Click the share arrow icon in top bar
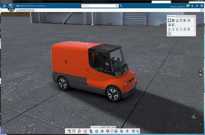This screenshot has height=135, width=205. [197, 6]
